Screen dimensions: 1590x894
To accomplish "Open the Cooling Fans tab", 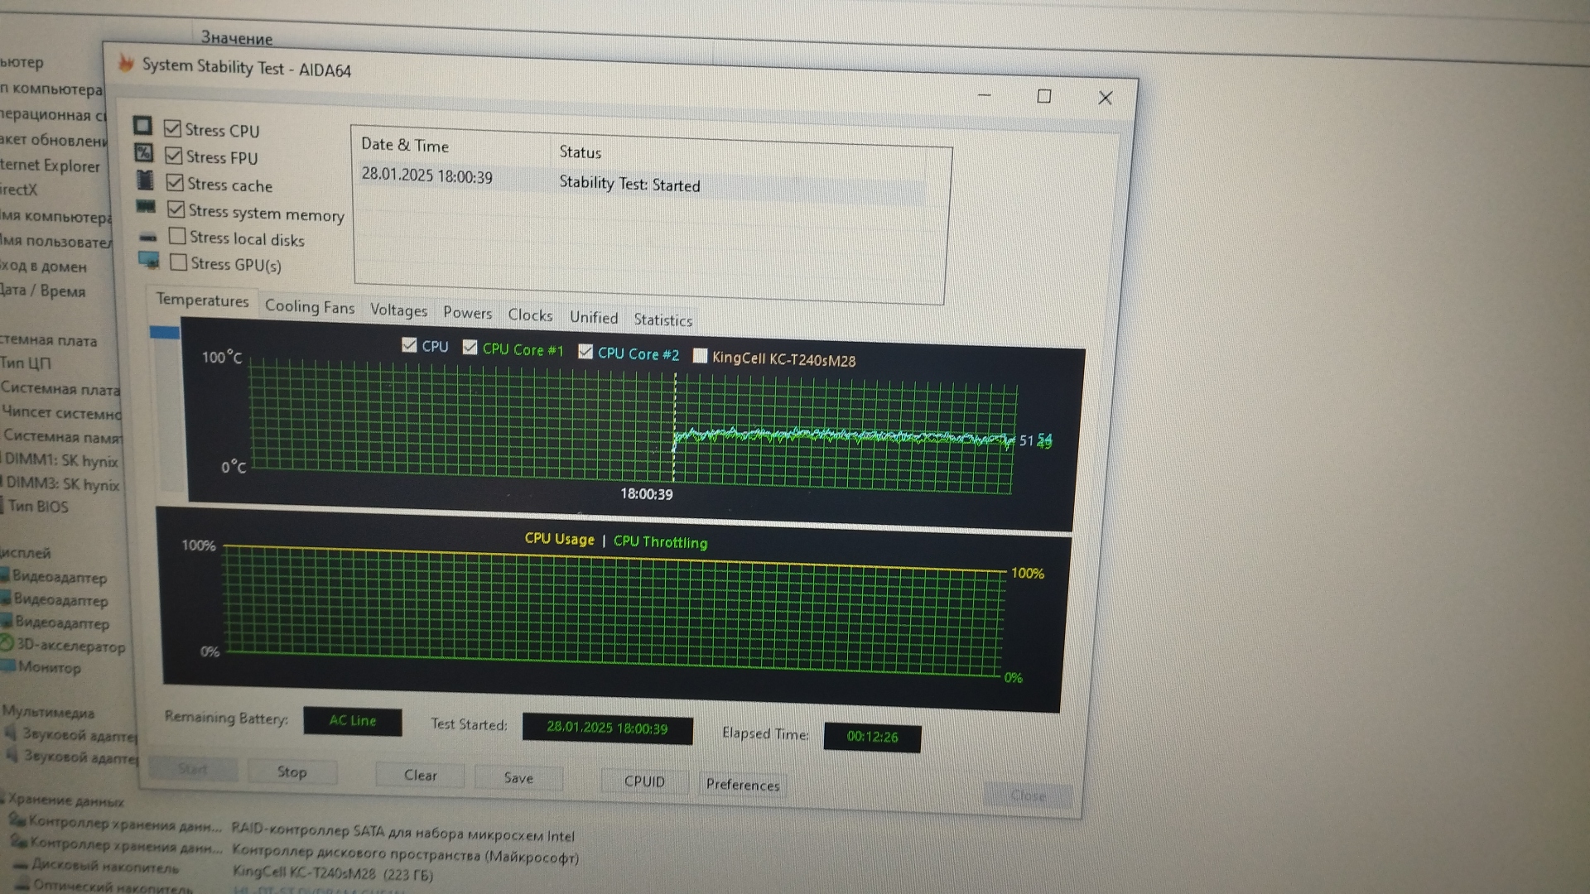I will pos(310,307).
